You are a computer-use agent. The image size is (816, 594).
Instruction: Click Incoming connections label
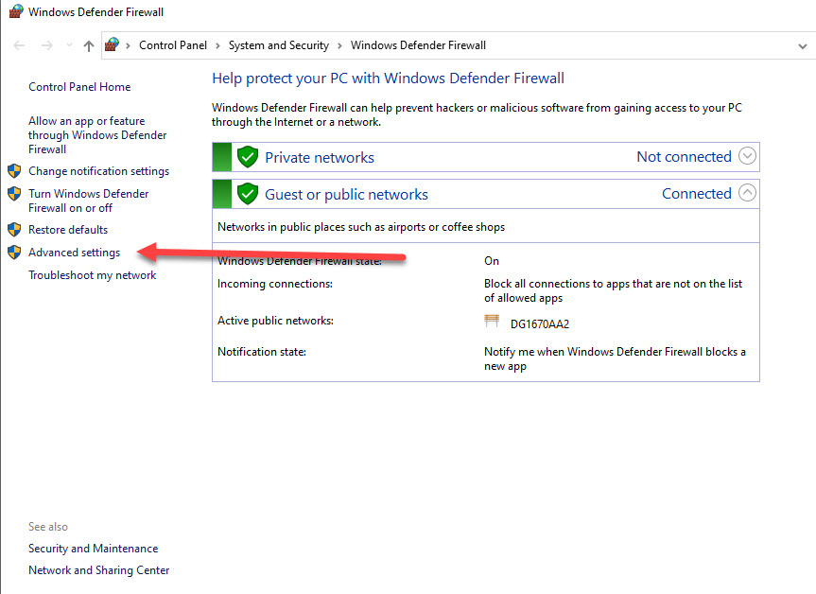coord(275,284)
